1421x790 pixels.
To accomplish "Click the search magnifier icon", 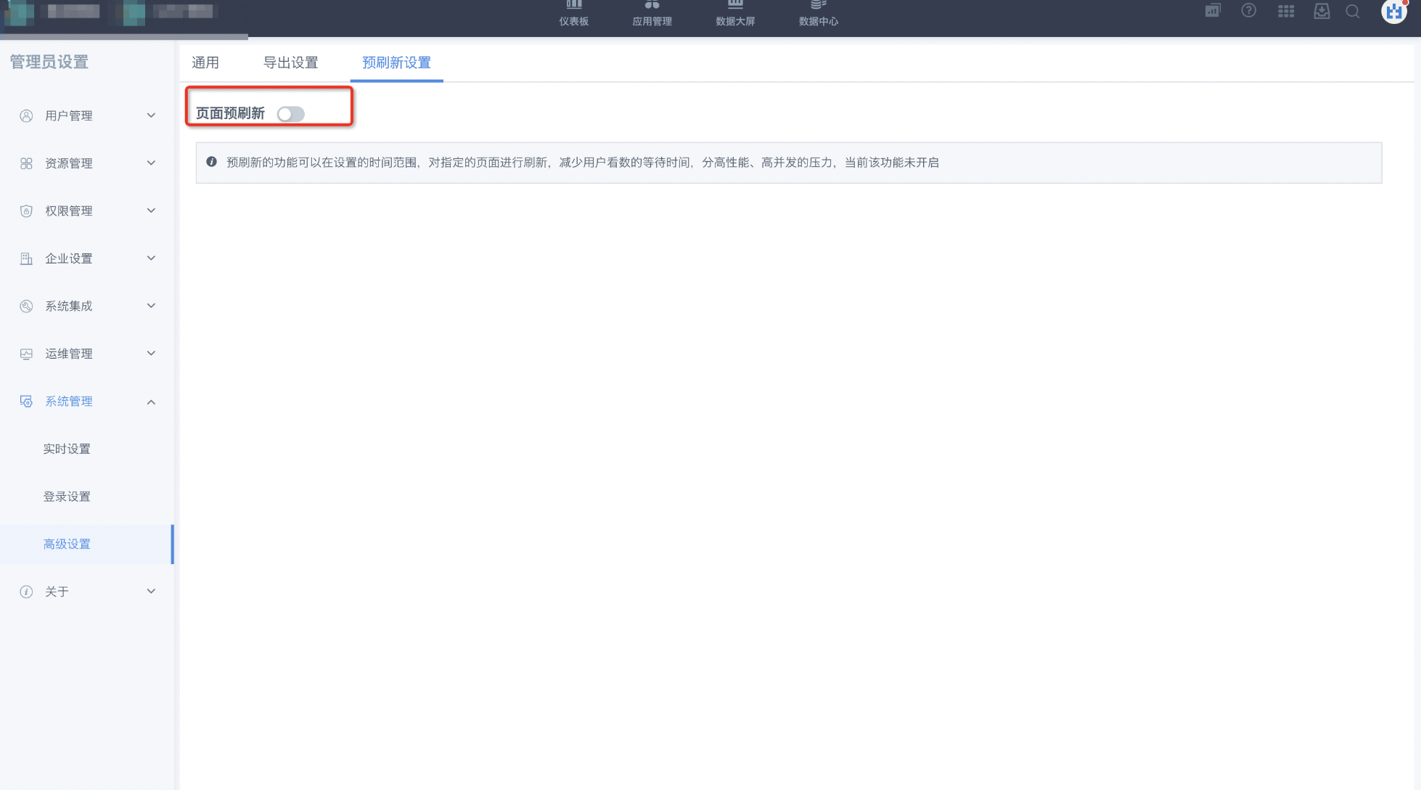I will [x=1353, y=11].
